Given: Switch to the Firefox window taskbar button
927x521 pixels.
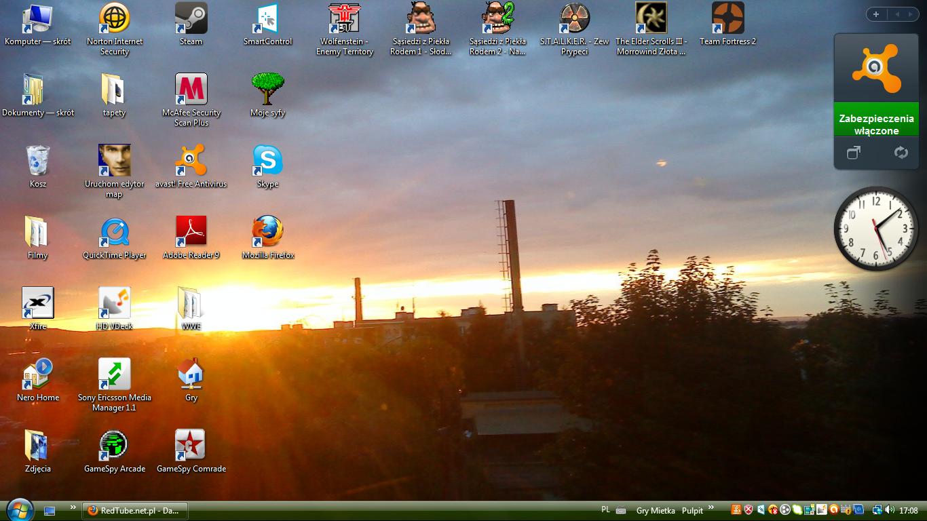Looking at the screenshot, I should 135,511.
